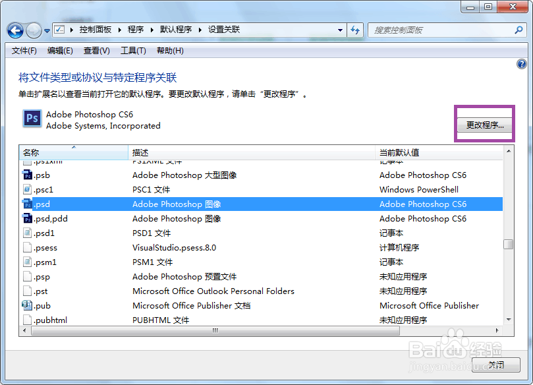Expand breadcrumb arrow after 默认程序
Viewport: 533px width, 385px height.
coord(200,30)
